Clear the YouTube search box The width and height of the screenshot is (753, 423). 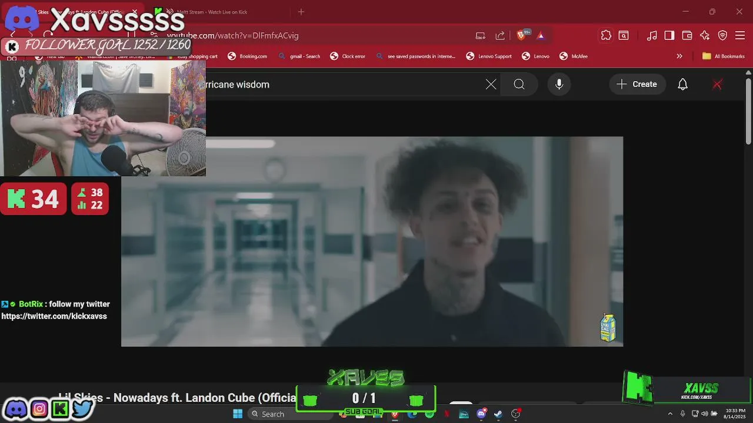click(x=491, y=84)
